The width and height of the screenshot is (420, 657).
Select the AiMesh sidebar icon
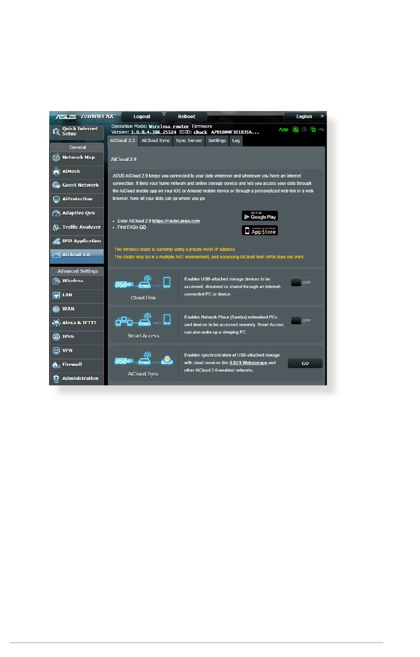[56, 172]
